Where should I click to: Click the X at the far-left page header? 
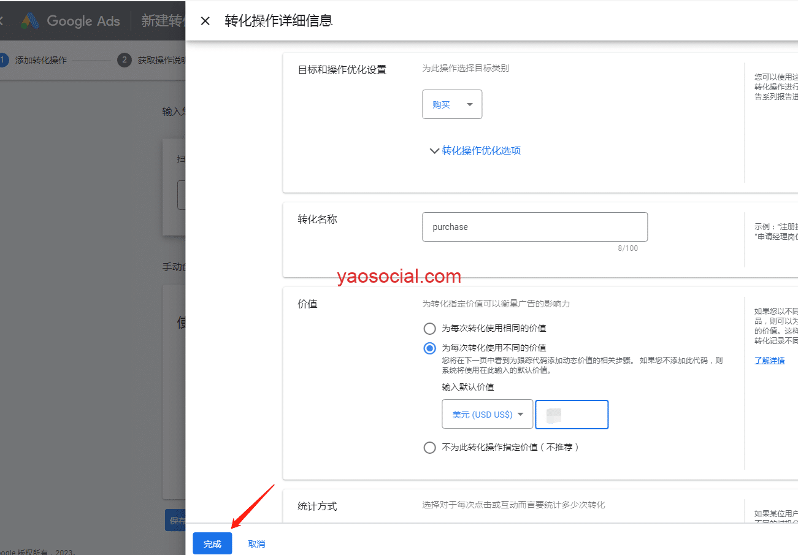pyautogui.click(x=2, y=21)
